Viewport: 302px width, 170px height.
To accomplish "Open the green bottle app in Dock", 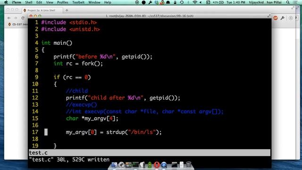I will (150, 165).
